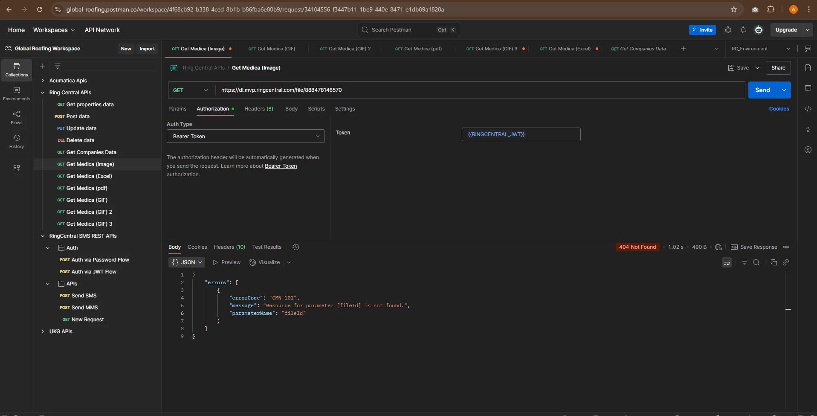
Task: Open the Send button dropdown arrow
Action: [x=784, y=90]
